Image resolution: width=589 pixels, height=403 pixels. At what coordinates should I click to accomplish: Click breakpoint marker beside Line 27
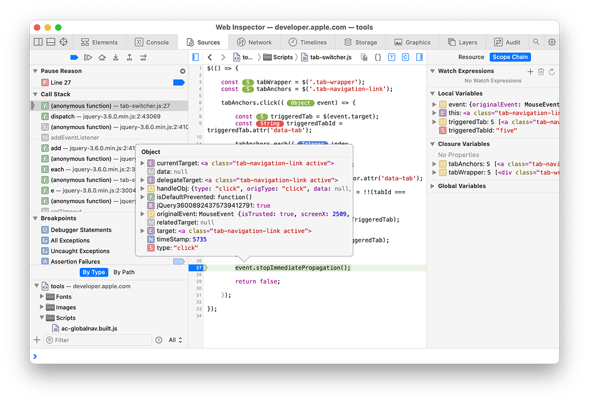[x=179, y=82]
